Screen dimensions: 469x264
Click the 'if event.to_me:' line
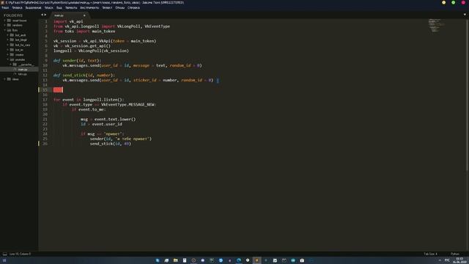[89, 109]
